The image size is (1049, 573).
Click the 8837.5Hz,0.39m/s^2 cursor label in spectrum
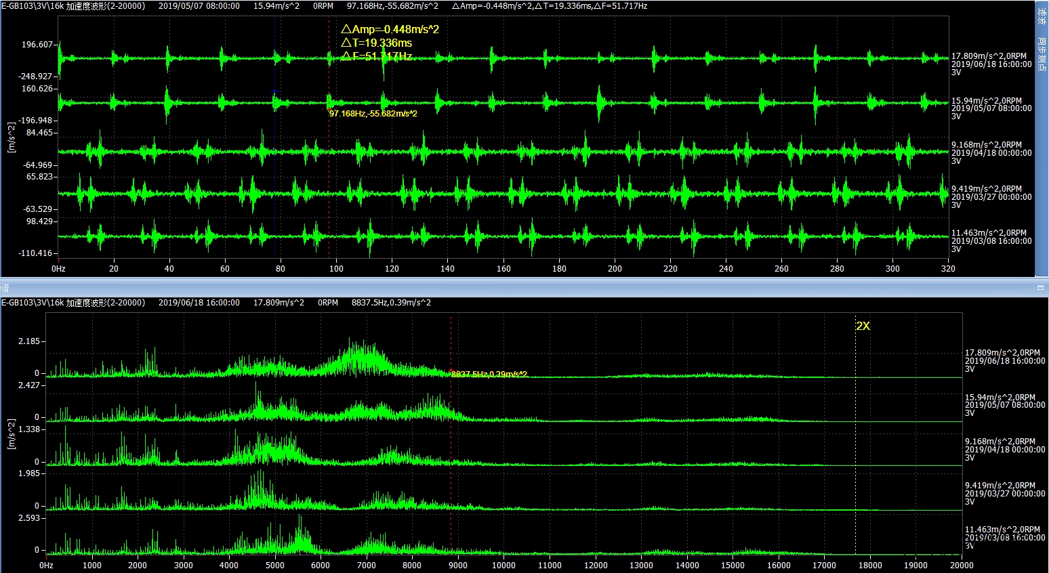coord(489,375)
